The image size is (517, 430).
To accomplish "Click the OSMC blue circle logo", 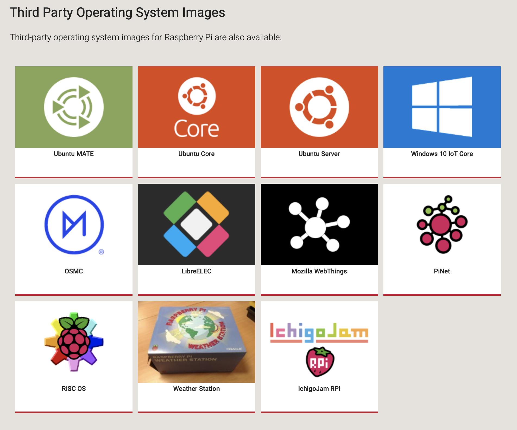I will pos(74,225).
